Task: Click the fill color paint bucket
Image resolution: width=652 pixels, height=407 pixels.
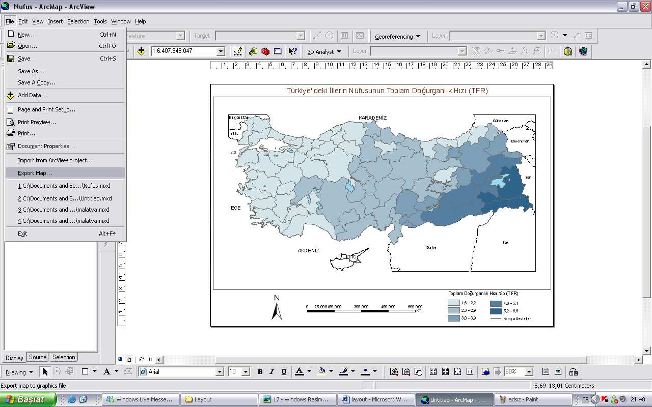Action: tap(321, 372)
